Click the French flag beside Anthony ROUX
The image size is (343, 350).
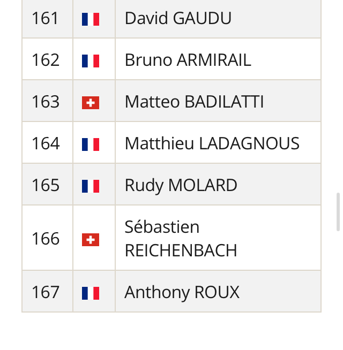(91, 293)
